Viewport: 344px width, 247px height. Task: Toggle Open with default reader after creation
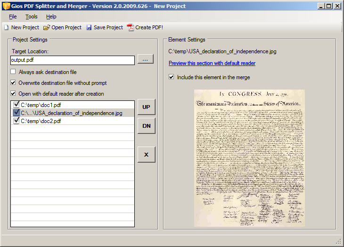pos(13,93)
